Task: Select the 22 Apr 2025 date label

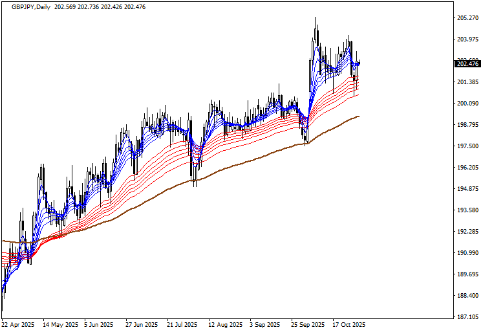Action: pos(18,325)
